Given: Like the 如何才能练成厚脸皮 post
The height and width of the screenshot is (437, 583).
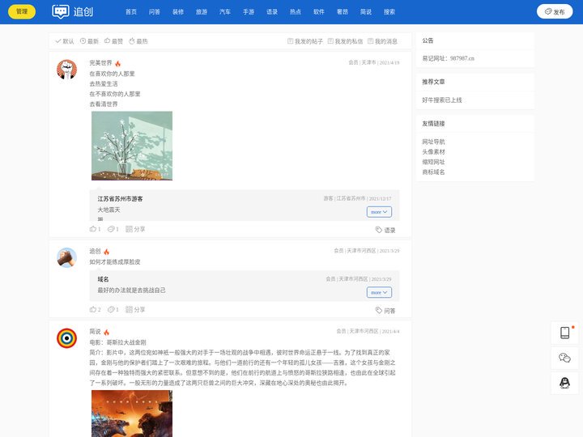Looking at the screenshot, I should click(x=96, y=309).
